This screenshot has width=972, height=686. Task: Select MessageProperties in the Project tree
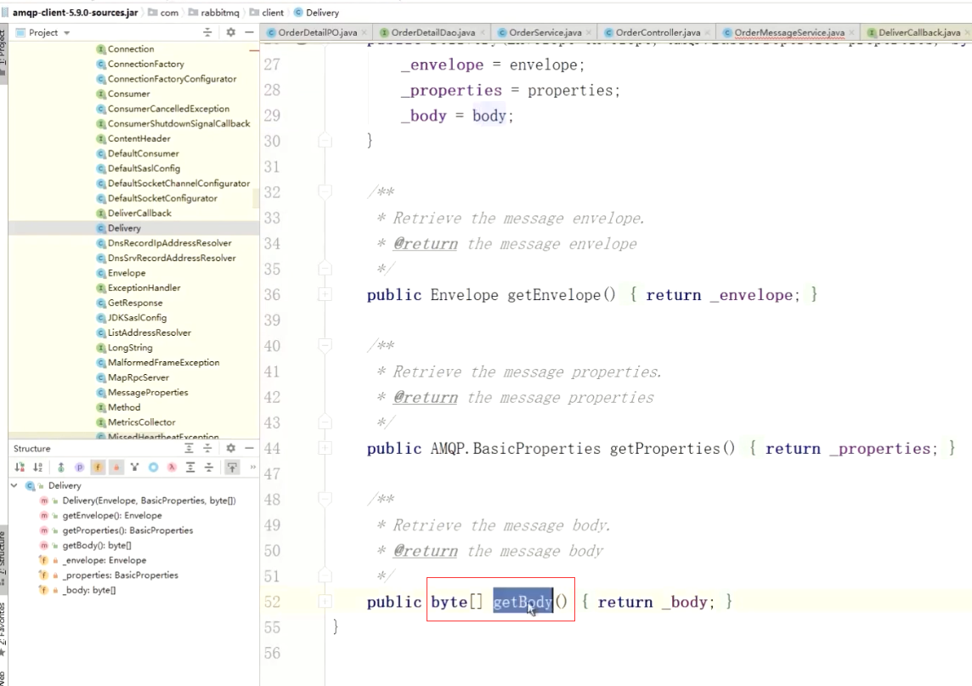148,392
